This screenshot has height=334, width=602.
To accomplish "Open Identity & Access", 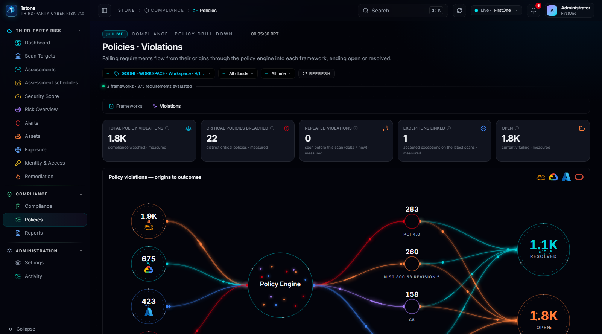I will click(45, 163).
